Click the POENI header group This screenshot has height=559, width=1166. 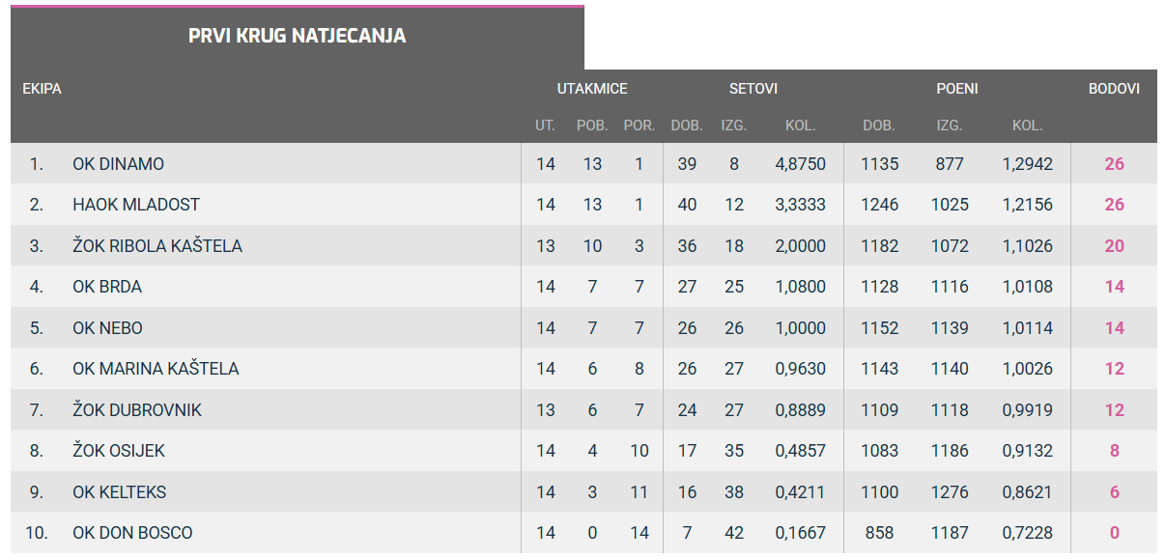pyautogui.click(x=956, y=89)
